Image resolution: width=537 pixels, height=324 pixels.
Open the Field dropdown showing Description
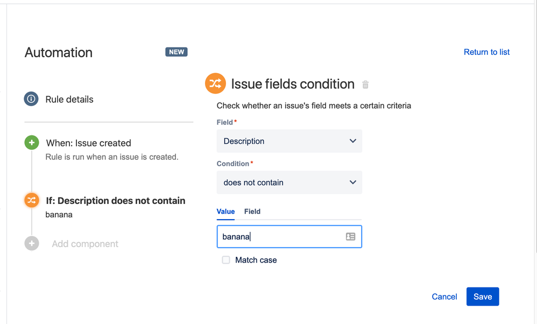pyautogui.click(x=289, y=141)
